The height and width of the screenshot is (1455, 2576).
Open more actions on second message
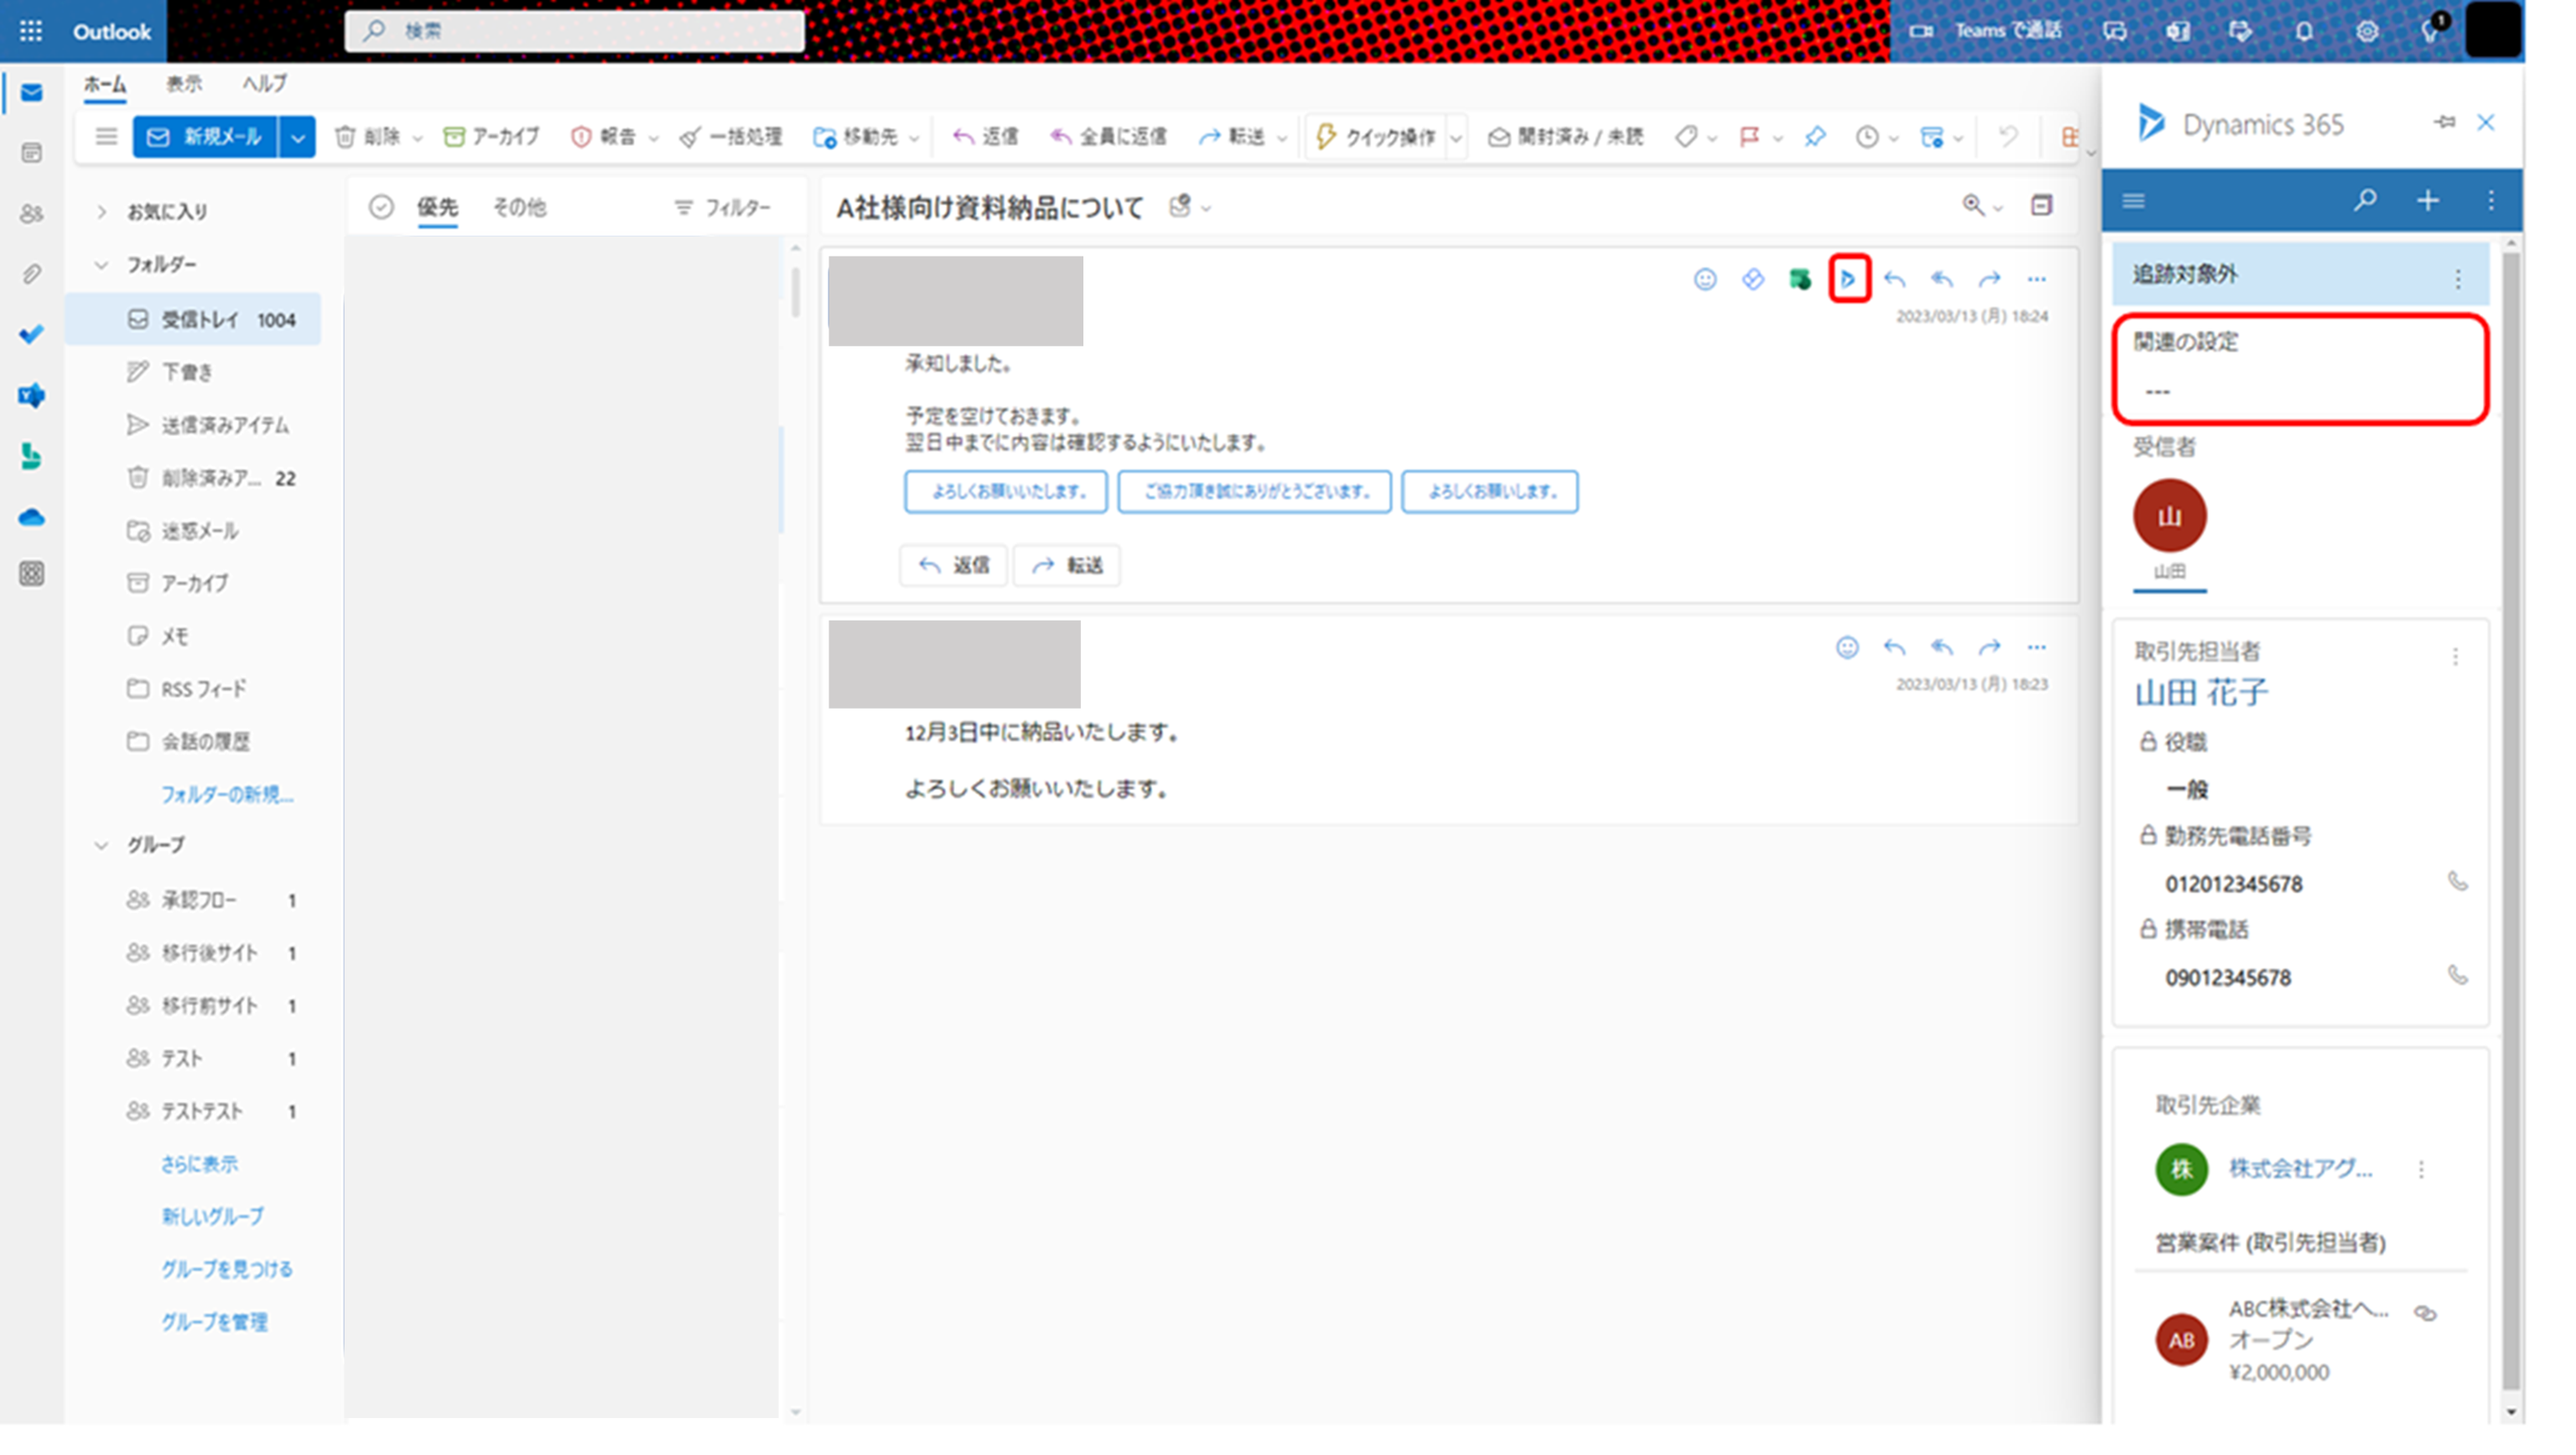[x=2037, y=647]
